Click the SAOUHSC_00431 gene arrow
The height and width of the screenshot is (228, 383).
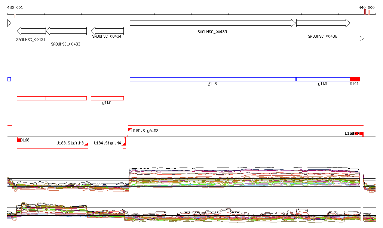(31, 31)
